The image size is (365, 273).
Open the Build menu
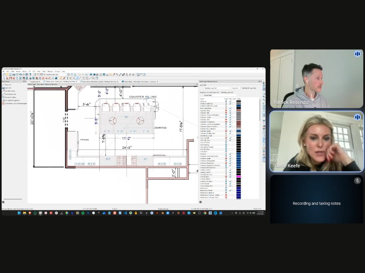click(12, 72)
